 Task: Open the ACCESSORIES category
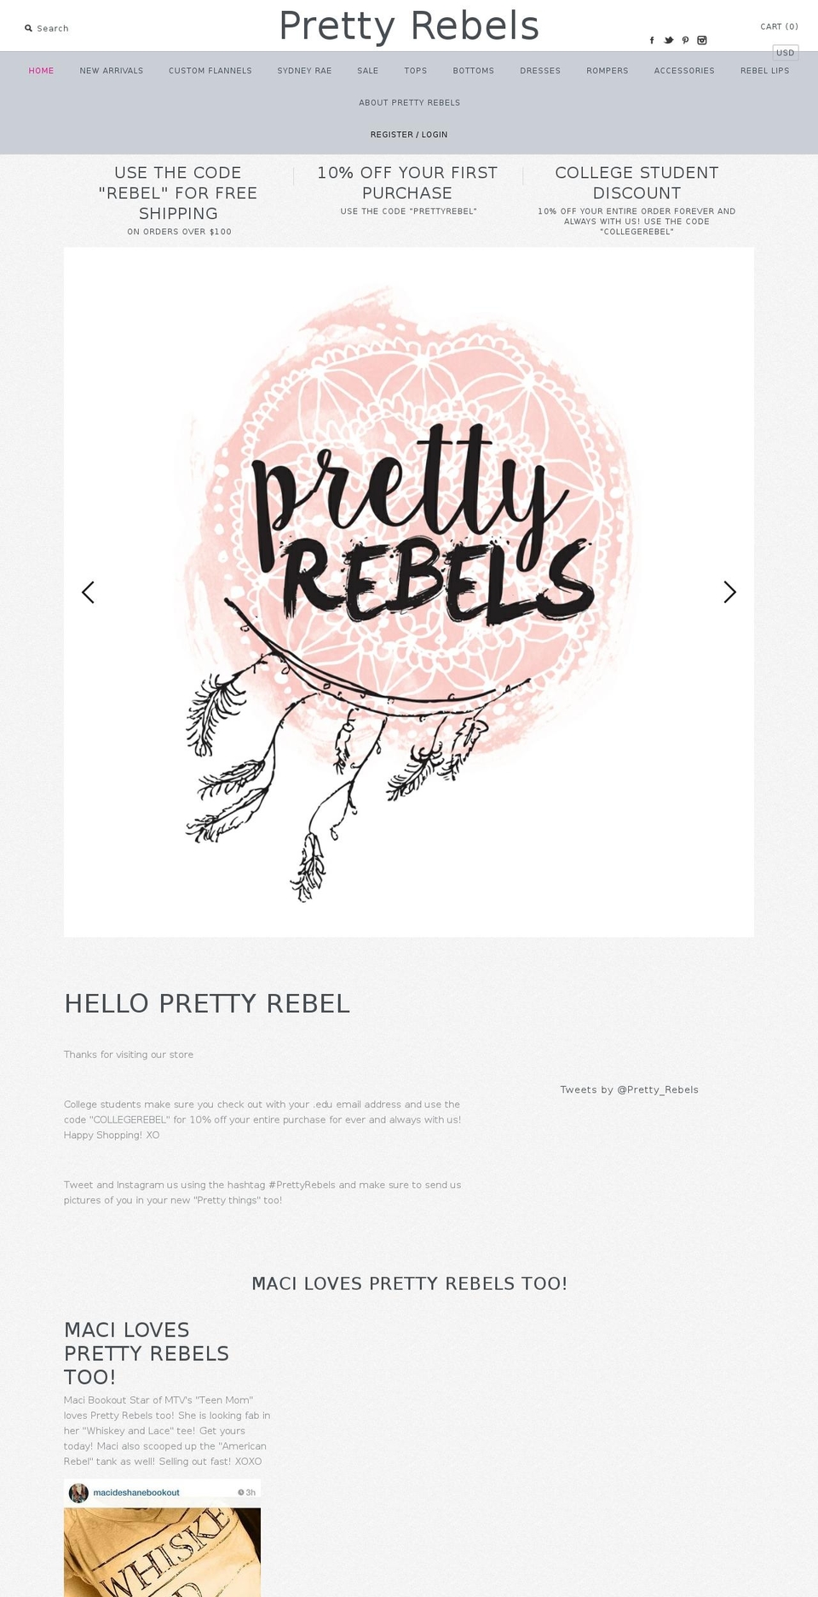[684, 71]
